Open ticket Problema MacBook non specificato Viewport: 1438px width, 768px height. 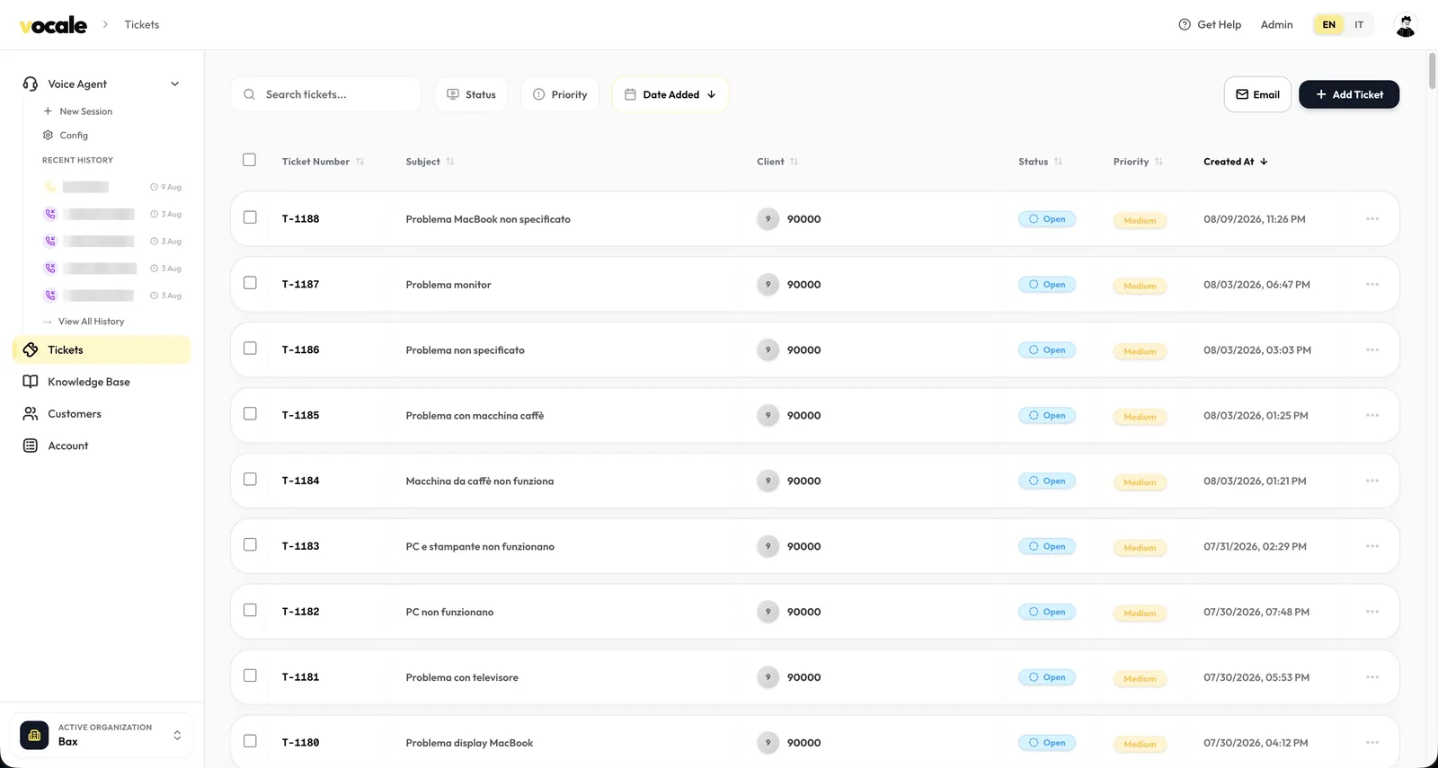(x=488, y=219)
